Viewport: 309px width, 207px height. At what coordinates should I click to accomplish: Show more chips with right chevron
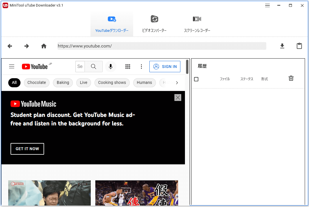point(177,83)
